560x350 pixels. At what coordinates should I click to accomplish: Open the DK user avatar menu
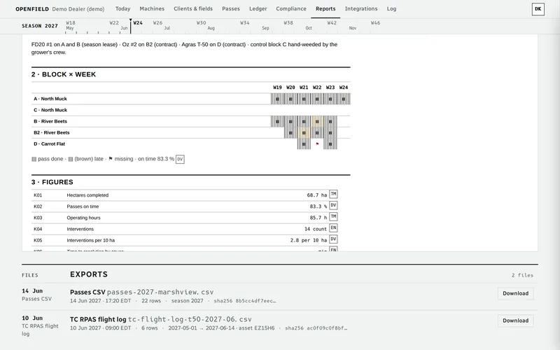(538, 9)
